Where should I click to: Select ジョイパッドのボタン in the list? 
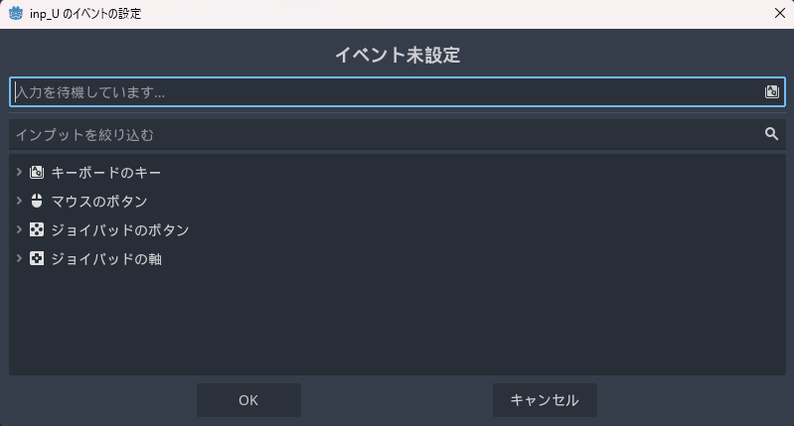pyautogui.click(x=120, y=230)
